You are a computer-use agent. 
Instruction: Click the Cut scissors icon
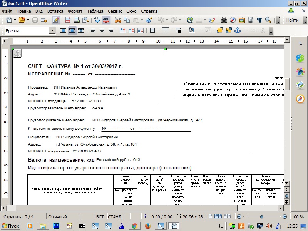[118, 20]
